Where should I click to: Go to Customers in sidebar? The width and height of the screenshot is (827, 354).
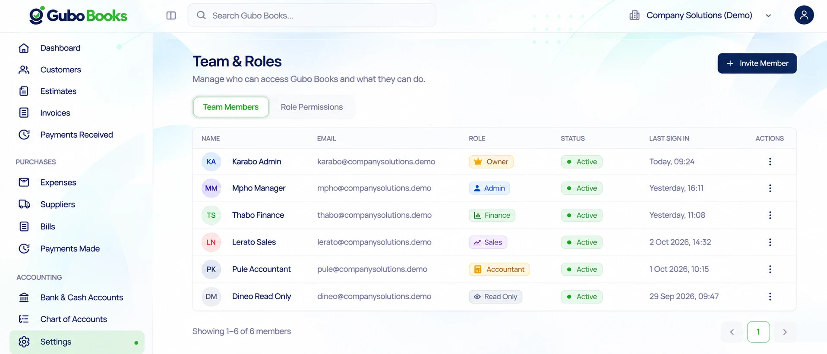click(60, 69)
